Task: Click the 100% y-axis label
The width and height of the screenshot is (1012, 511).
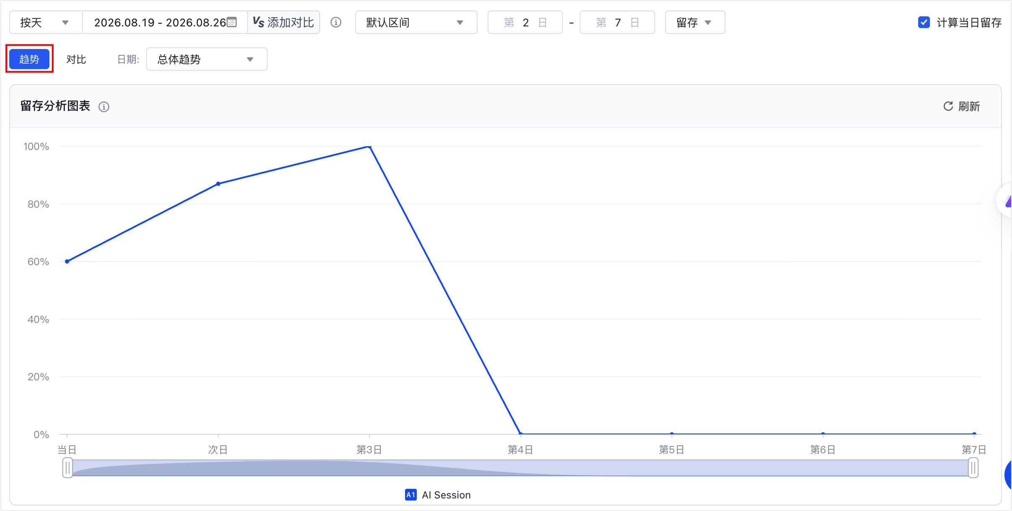Action: [36, 147]
